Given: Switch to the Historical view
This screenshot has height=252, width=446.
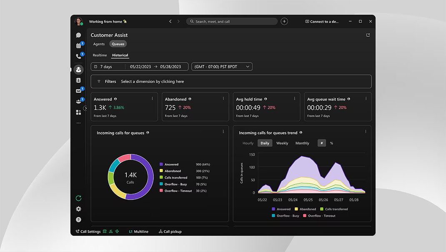Looking at the screenshot, I should coord(120,55).
